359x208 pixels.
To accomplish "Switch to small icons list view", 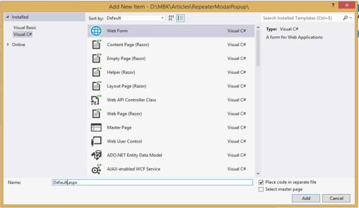I will 181,18.
